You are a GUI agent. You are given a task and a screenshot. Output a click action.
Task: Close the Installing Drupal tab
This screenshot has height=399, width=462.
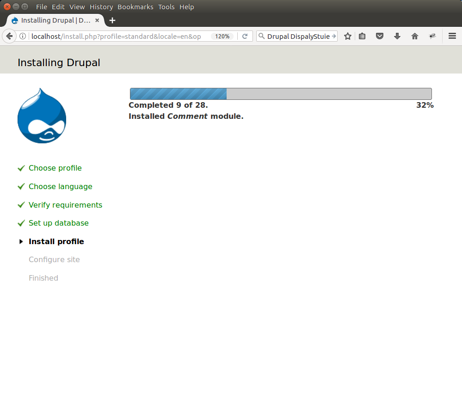97,20
